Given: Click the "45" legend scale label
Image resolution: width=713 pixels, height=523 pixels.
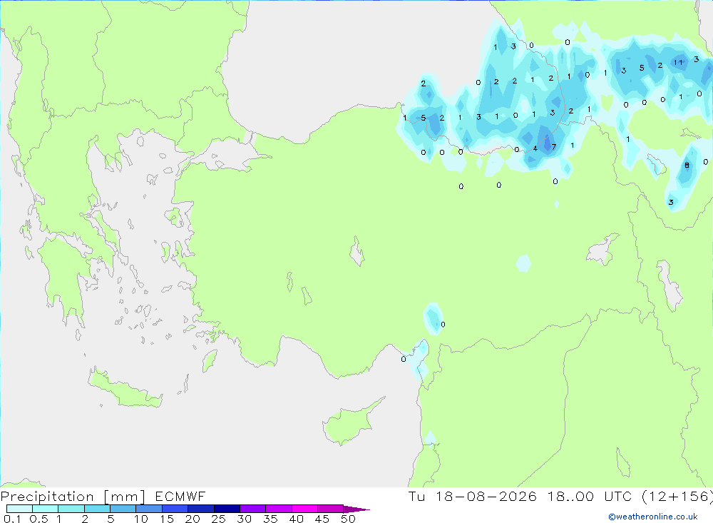Looking at the screenshot, I should tap(322, 519).
